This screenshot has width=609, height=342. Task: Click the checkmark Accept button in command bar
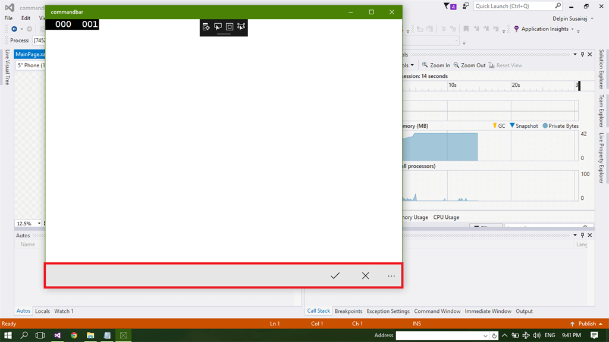[335, 275]
